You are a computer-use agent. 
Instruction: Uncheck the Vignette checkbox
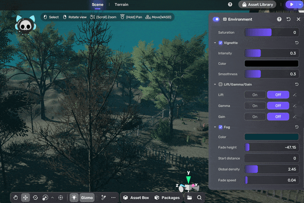tap(221, 43)
